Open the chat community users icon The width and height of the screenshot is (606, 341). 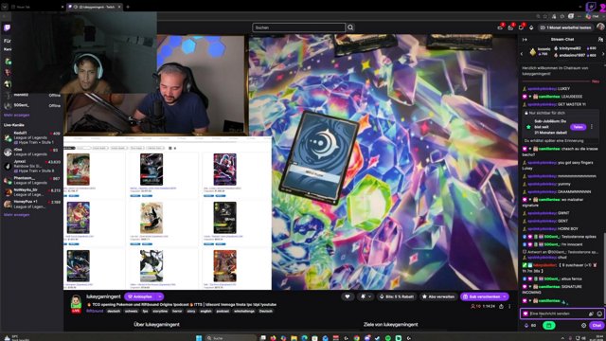point(599,40)
